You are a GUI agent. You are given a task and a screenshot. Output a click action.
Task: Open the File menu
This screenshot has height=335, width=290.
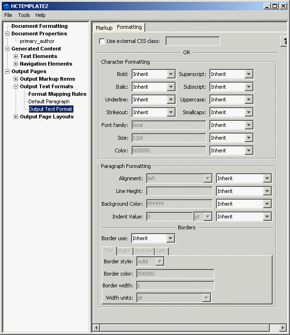pyautogui.click(x=8, y=15)
